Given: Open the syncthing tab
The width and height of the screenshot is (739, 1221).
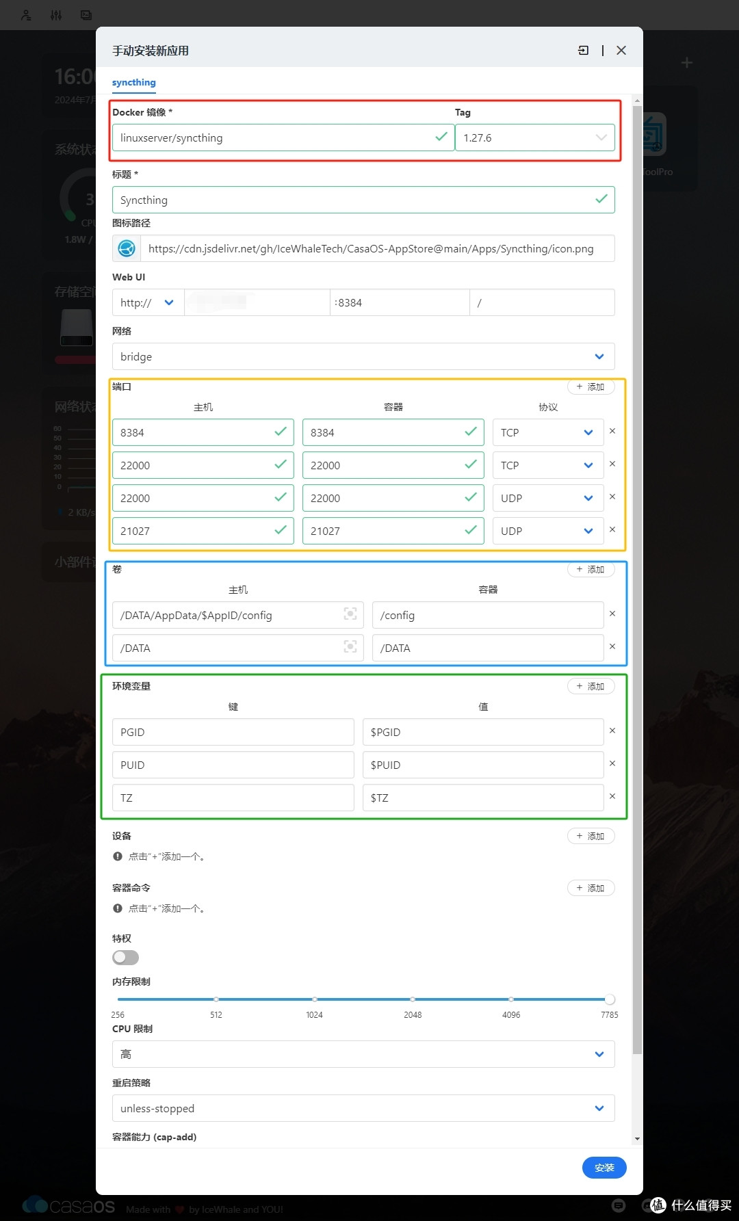Looking at the screenshot, I should 134,82.
